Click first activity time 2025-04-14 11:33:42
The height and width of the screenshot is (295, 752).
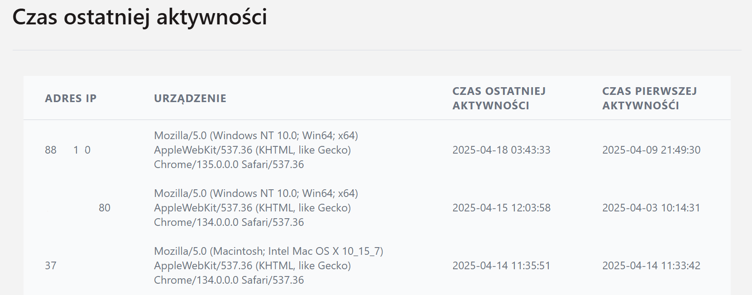coord(651,266)
